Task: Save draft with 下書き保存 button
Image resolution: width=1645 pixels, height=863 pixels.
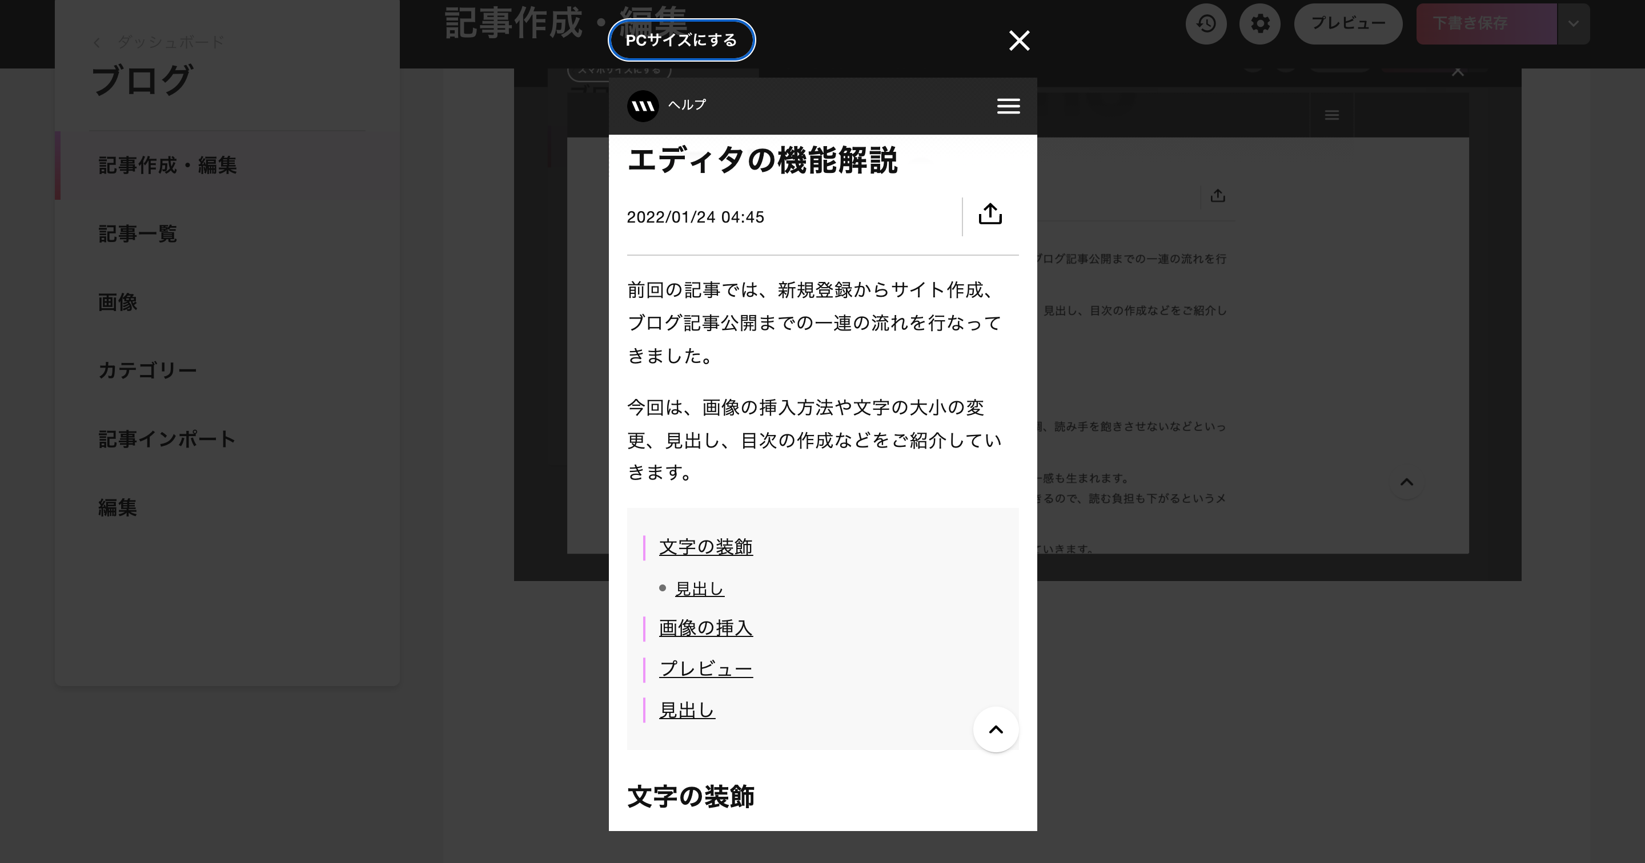Action: tap(1486, 23)
